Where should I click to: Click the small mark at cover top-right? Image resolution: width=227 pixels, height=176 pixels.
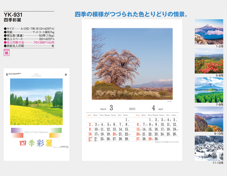coord(66,74)
